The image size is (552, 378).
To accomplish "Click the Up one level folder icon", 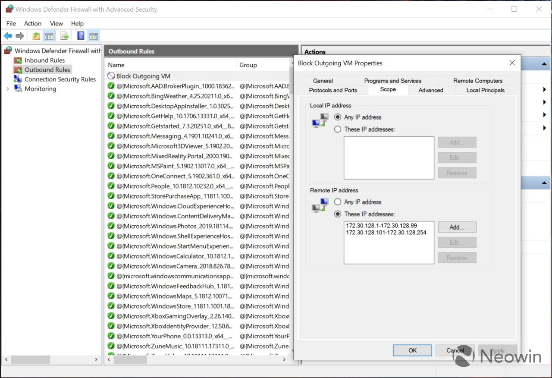I will tap(36, 36).
